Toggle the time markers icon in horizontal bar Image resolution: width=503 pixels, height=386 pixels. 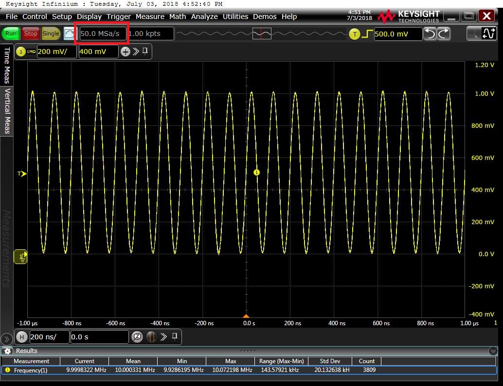[x=151, y=337]
